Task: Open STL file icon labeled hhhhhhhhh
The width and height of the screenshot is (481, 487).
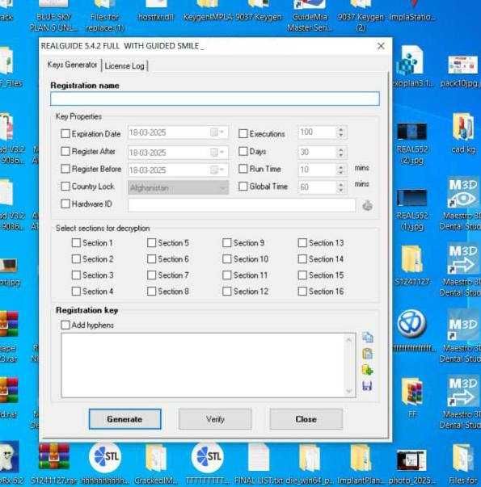Action: [x=105, y=464]
